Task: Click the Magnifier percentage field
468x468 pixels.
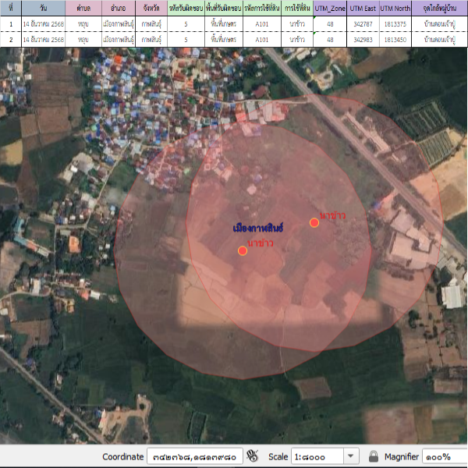Action: [443, 456]
